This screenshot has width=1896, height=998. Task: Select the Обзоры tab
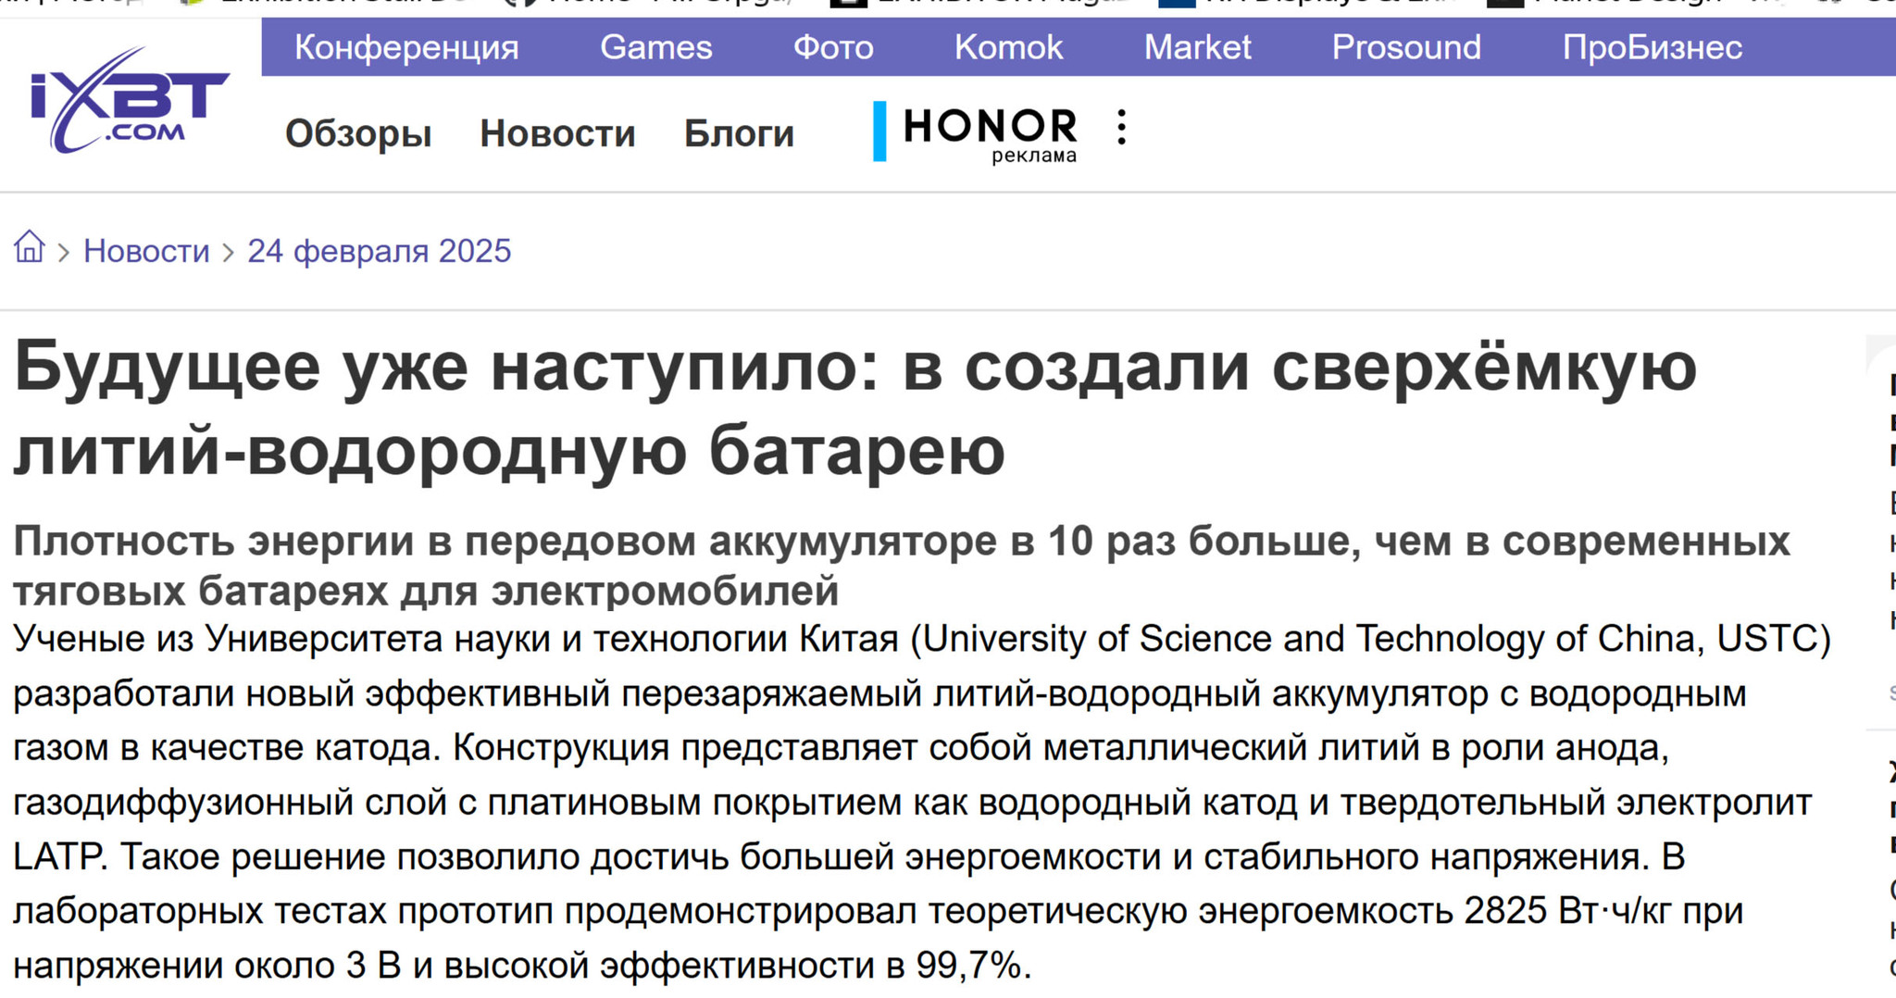tap(357, 134)
